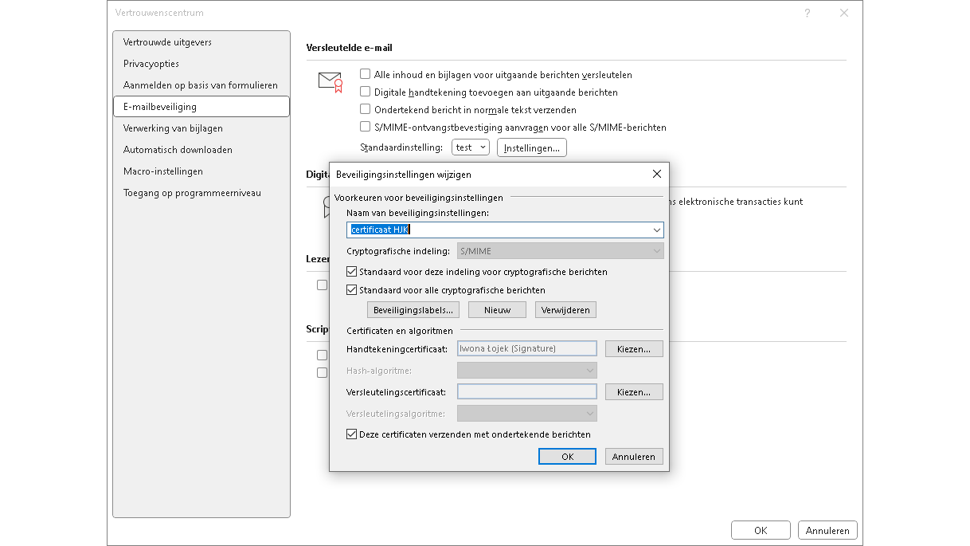Click the encrypted e-mail envelope icon
This screenshot has width=970, height=546.
(x=330, y=81)
